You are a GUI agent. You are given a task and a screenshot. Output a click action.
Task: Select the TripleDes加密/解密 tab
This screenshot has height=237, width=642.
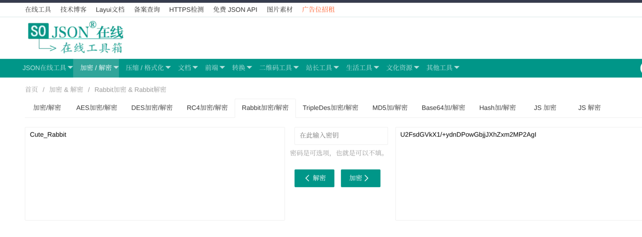pyautogui.click(x=330, y=108)
